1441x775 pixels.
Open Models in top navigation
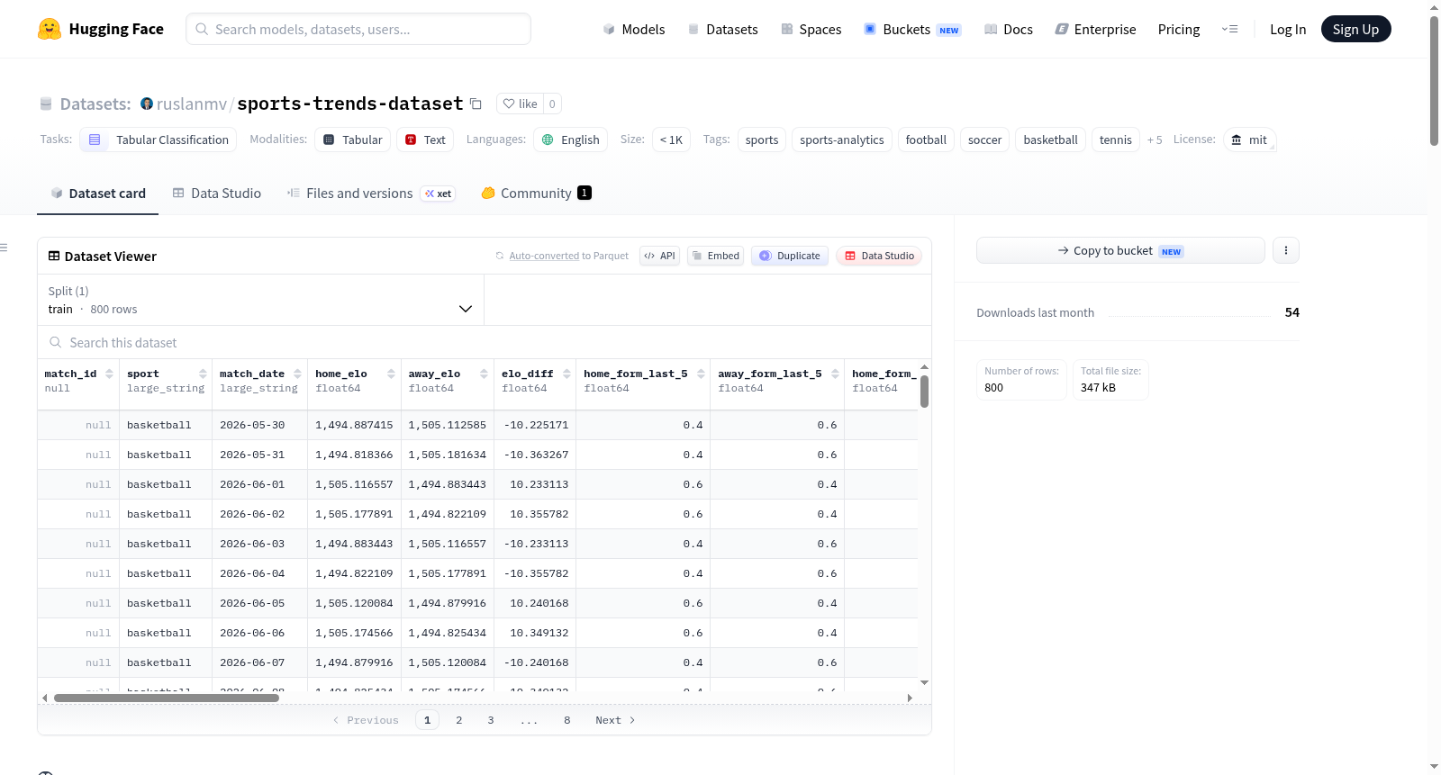tap(634, 29)
